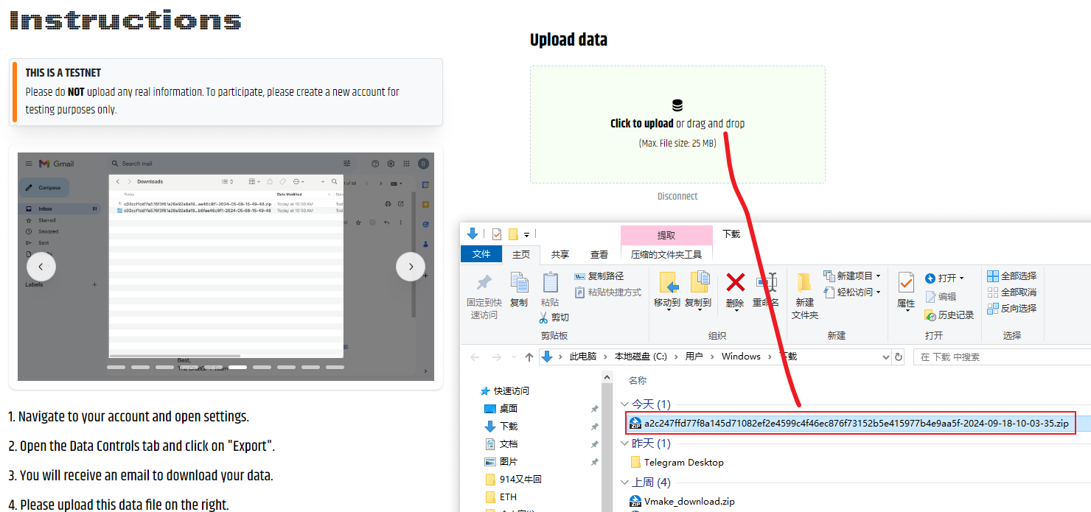
Task: Open the Customize Quick Access Toolbar arrow
Action: (x=527, y=235)
